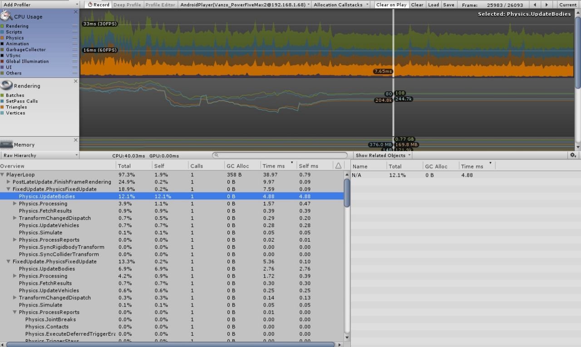Image resolution: width=581 pixels, height=347 pixels.
Task: Sort hierarchy by the Overview column
Action: [x=58, y=166]
